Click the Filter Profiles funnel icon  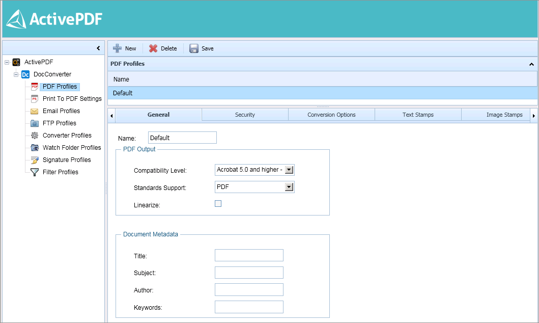pos(35,172)
